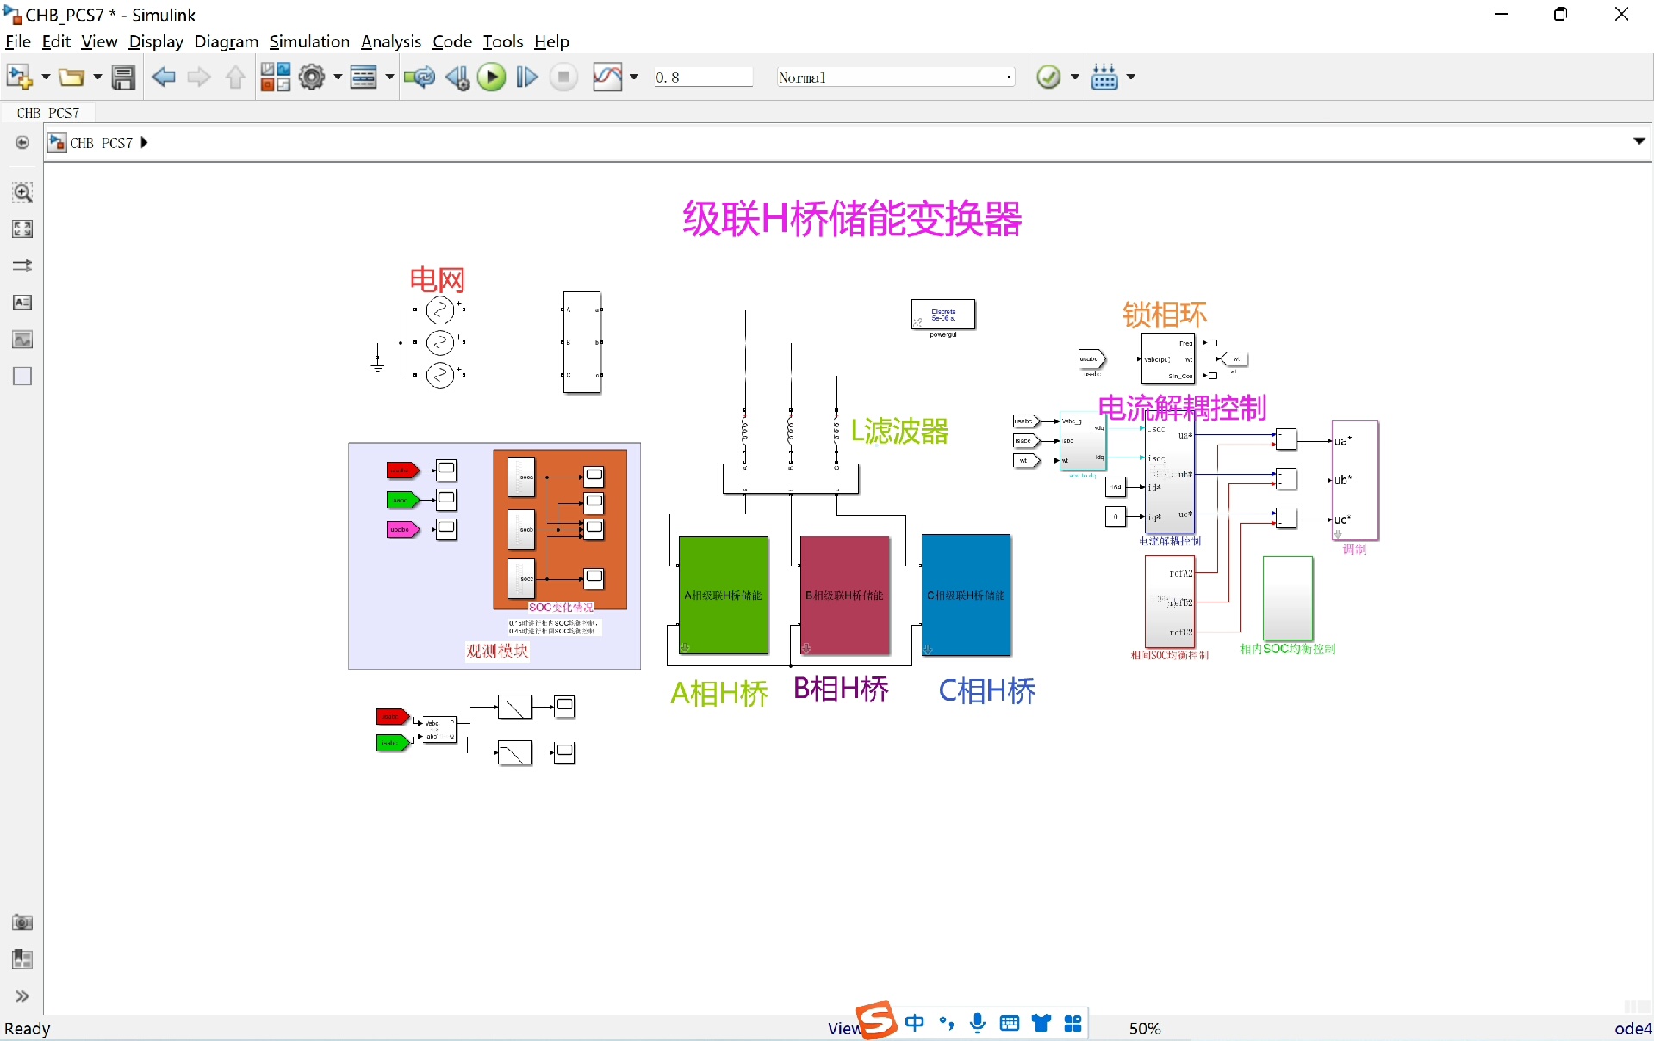Select the green A-phase H-bridge subsystem block
The width and height of the screenshot is (1654, 1041).
pyautogui.click(x=723, y=595)
